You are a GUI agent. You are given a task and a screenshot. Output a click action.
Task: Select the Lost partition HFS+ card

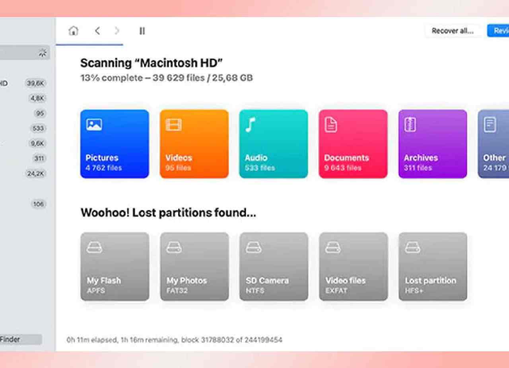tap(433, 267)
